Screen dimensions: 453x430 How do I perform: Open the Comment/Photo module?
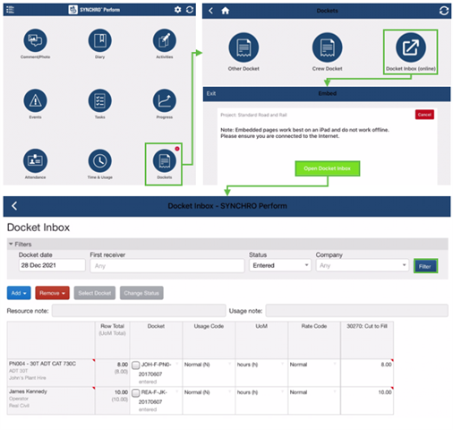pos(35,40)
